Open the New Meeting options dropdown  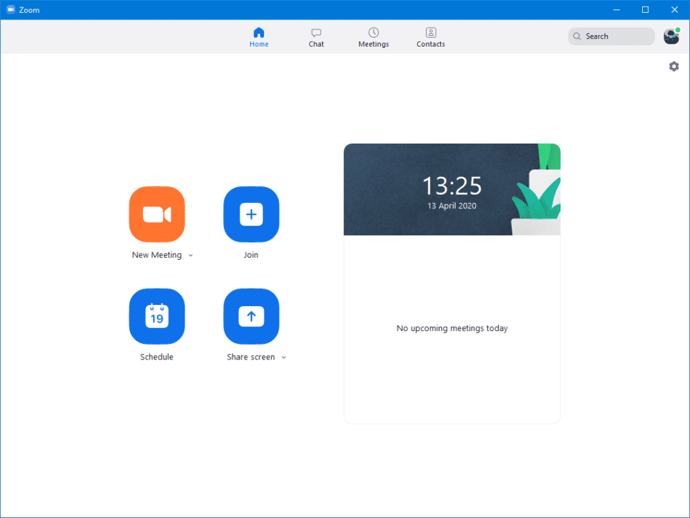[191, 255]
